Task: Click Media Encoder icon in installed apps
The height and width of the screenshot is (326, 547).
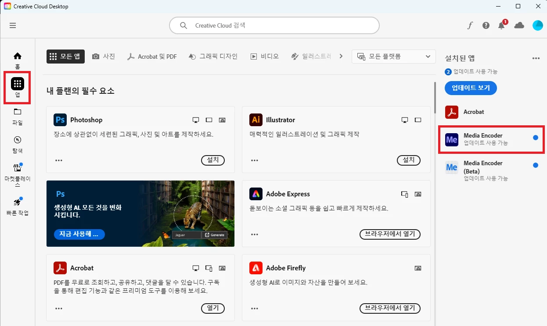Action: pos(452,139)
